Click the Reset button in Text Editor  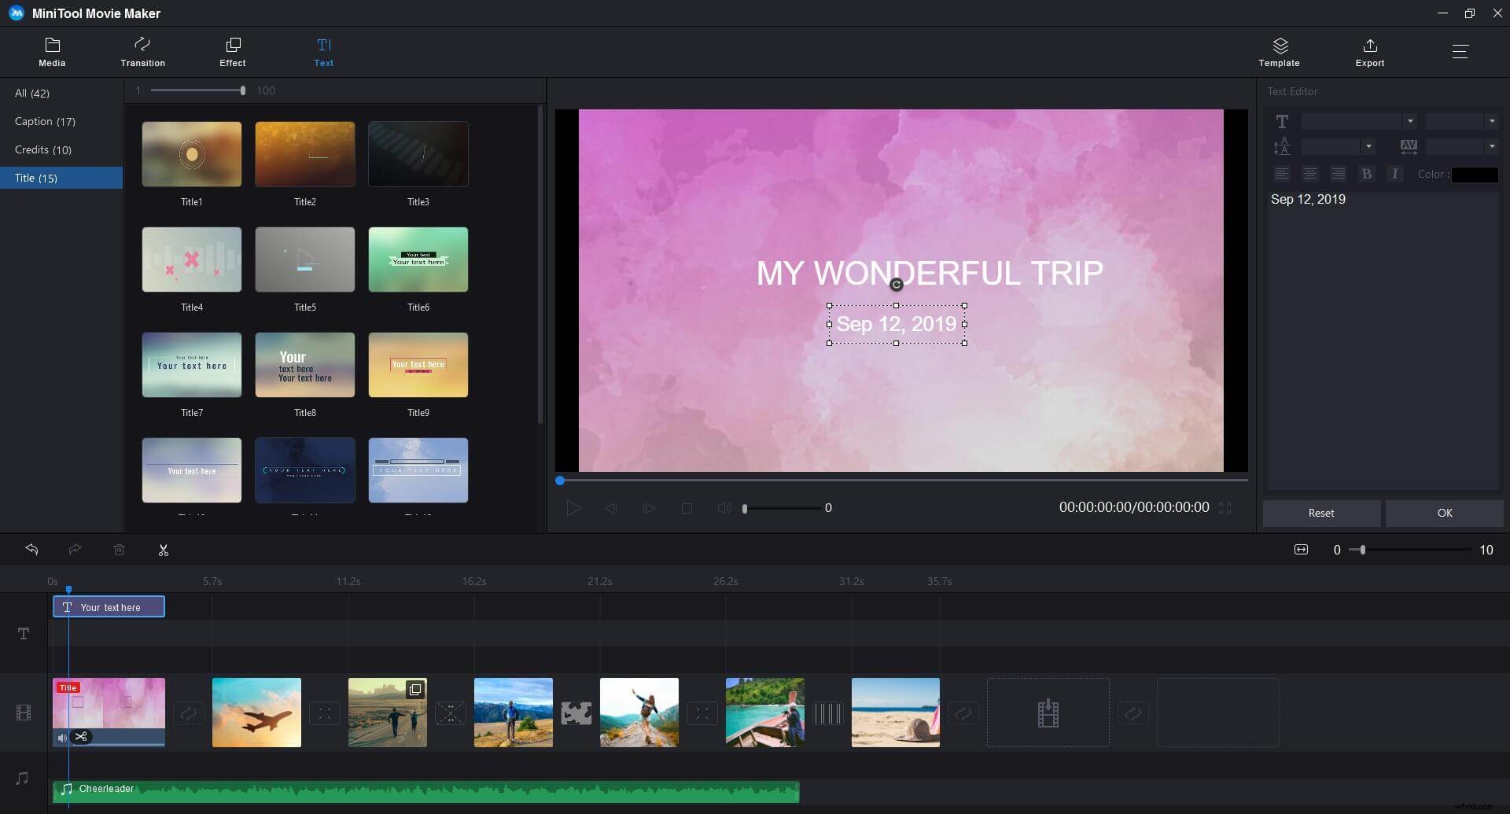coord(1321,513)
